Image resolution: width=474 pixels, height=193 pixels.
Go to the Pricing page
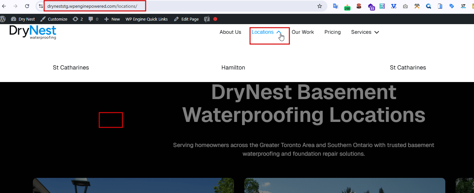(333, 32)
